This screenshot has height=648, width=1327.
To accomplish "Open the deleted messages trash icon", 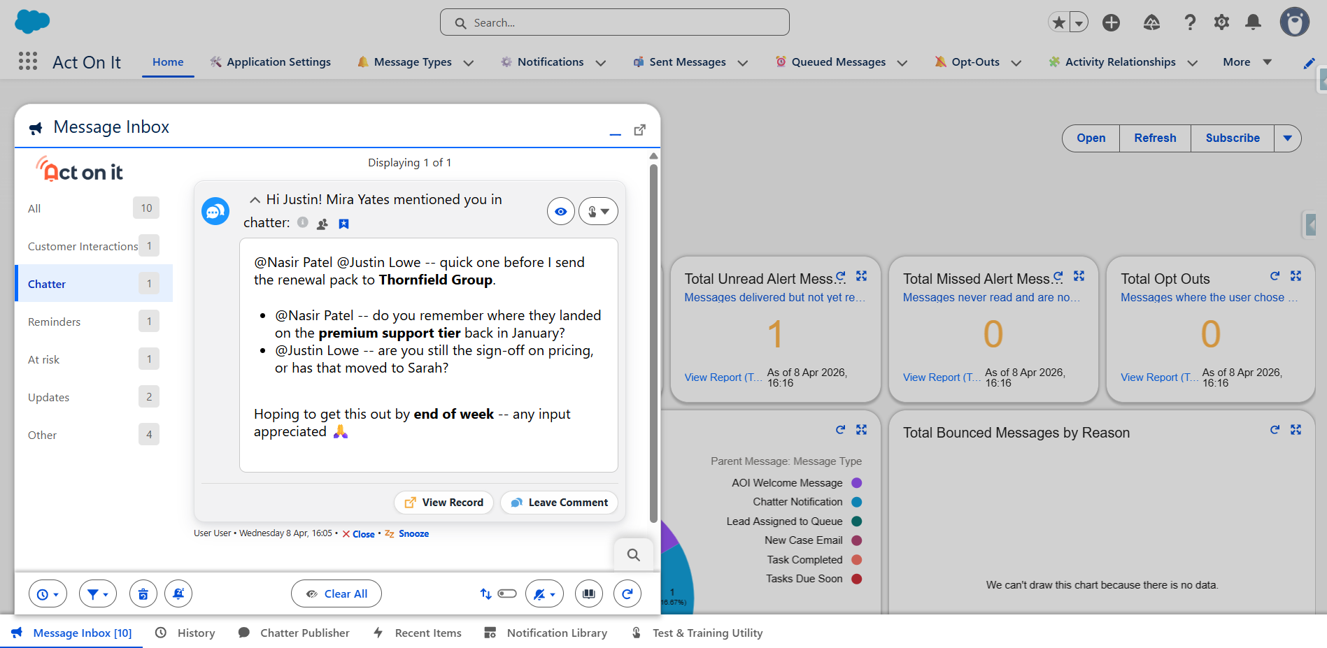I will coord(143,593).
